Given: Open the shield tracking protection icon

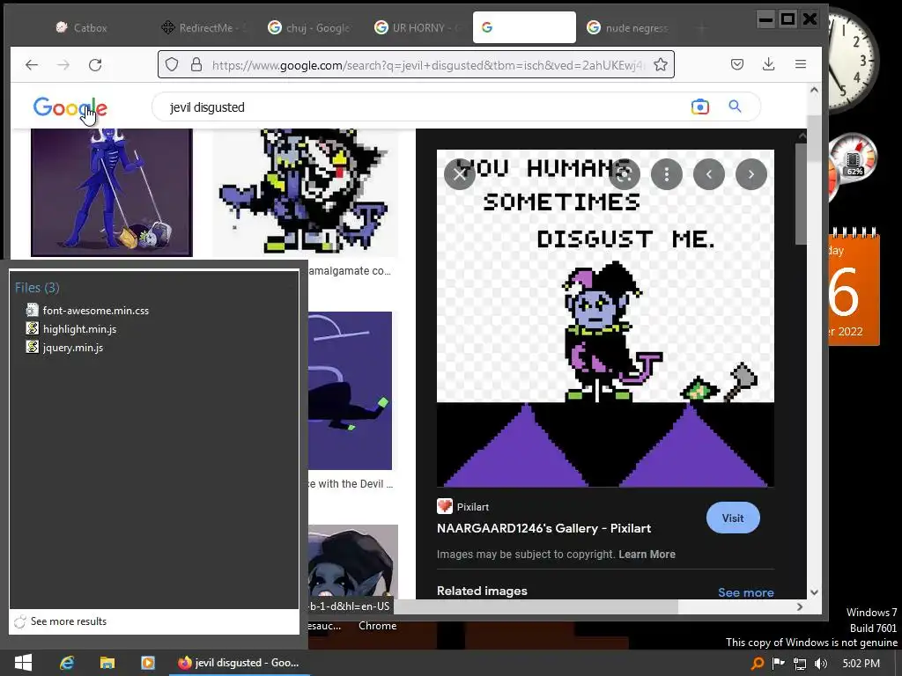Looking at the screenshot, I should [172, 64].
